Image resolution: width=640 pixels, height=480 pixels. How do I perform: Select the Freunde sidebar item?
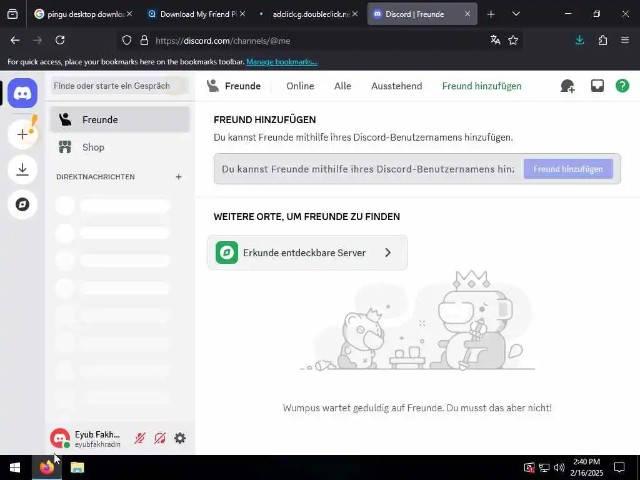pyautogui.click(x=120, y=119)
